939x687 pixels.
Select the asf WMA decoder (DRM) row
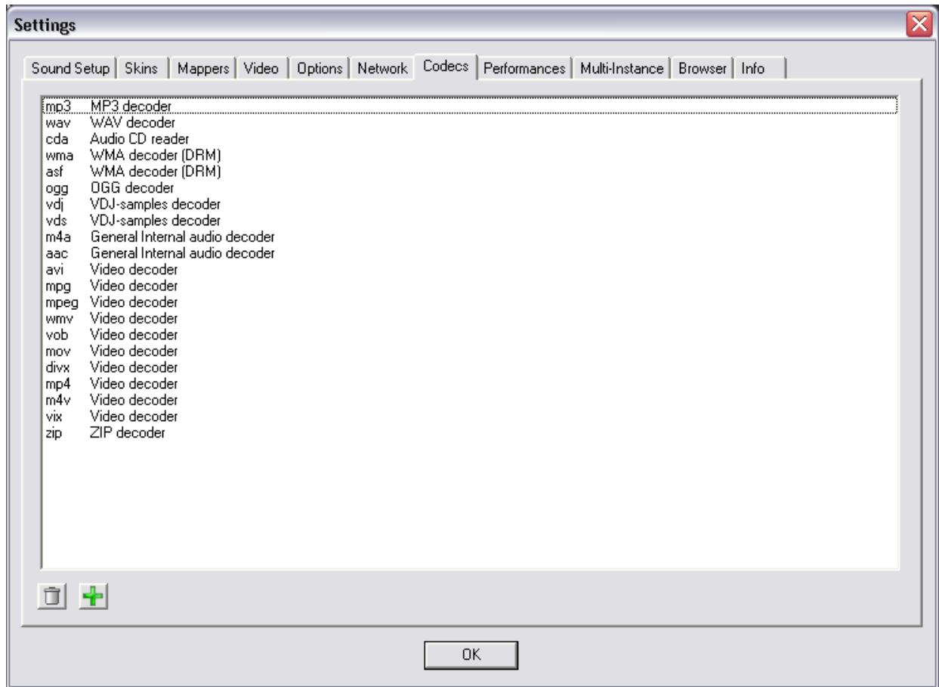click(470, 172)
